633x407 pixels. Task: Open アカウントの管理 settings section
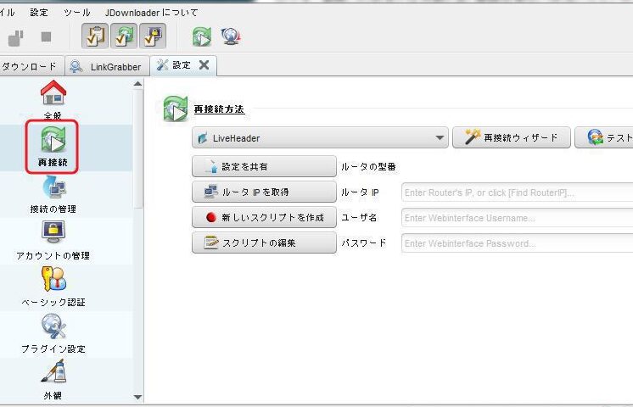click(x=53, y=237)
